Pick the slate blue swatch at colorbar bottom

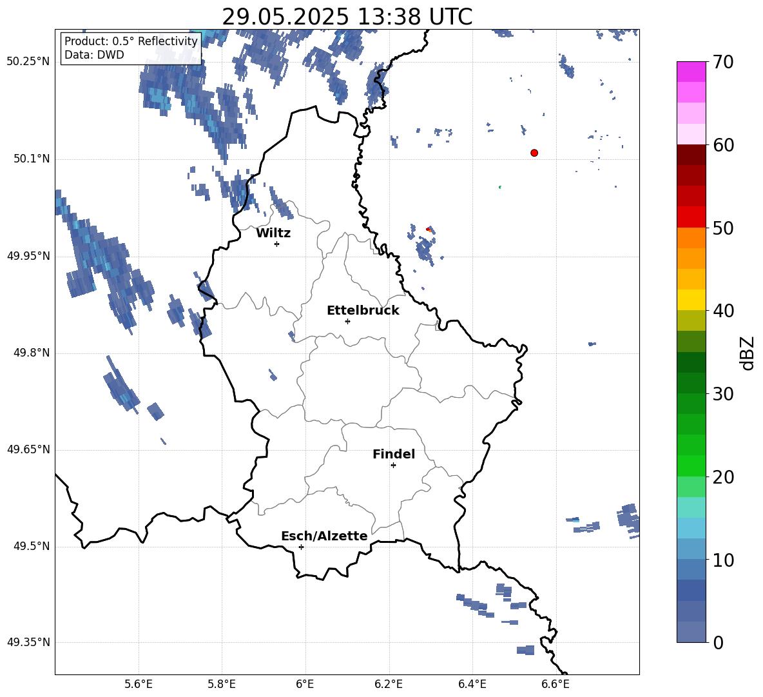pos(691,632)
